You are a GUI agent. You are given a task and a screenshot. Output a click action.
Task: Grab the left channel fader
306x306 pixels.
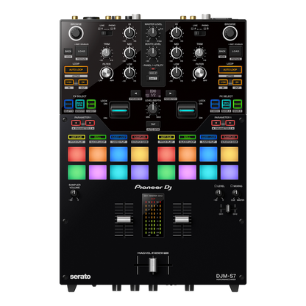pos(124,219)
